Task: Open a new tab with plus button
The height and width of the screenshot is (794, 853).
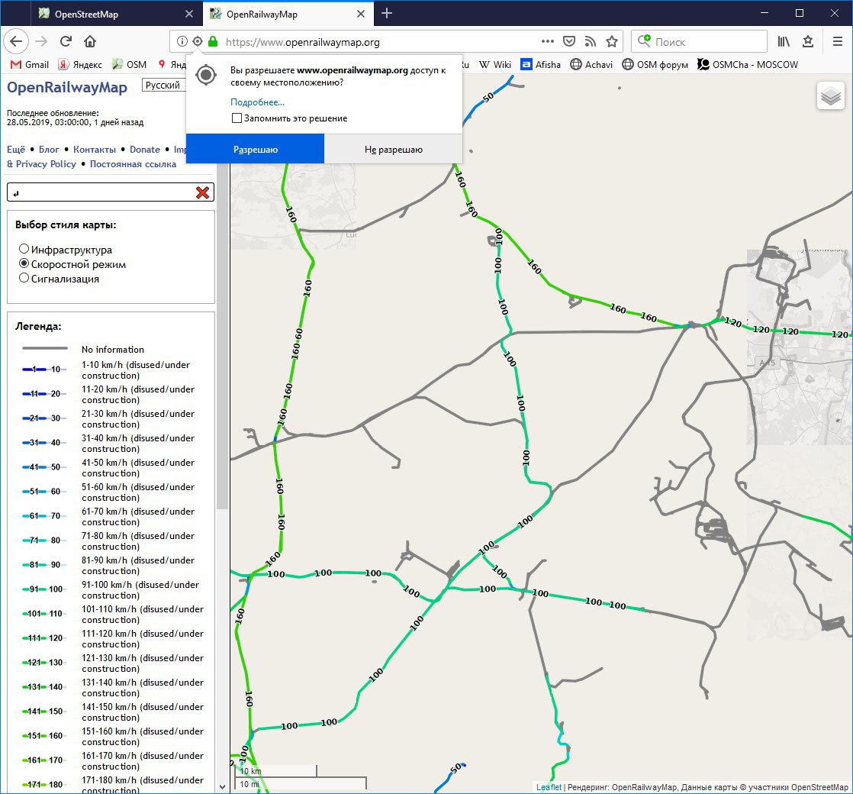Action: [x=387, y=14]
